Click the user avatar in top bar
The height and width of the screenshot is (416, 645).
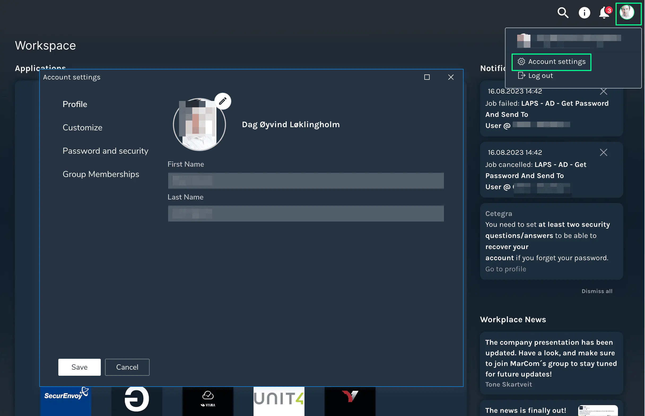coord(627,13)
